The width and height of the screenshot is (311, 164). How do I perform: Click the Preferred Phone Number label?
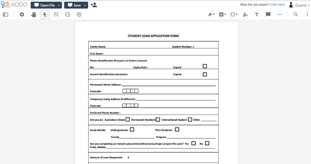click(105, 113)
